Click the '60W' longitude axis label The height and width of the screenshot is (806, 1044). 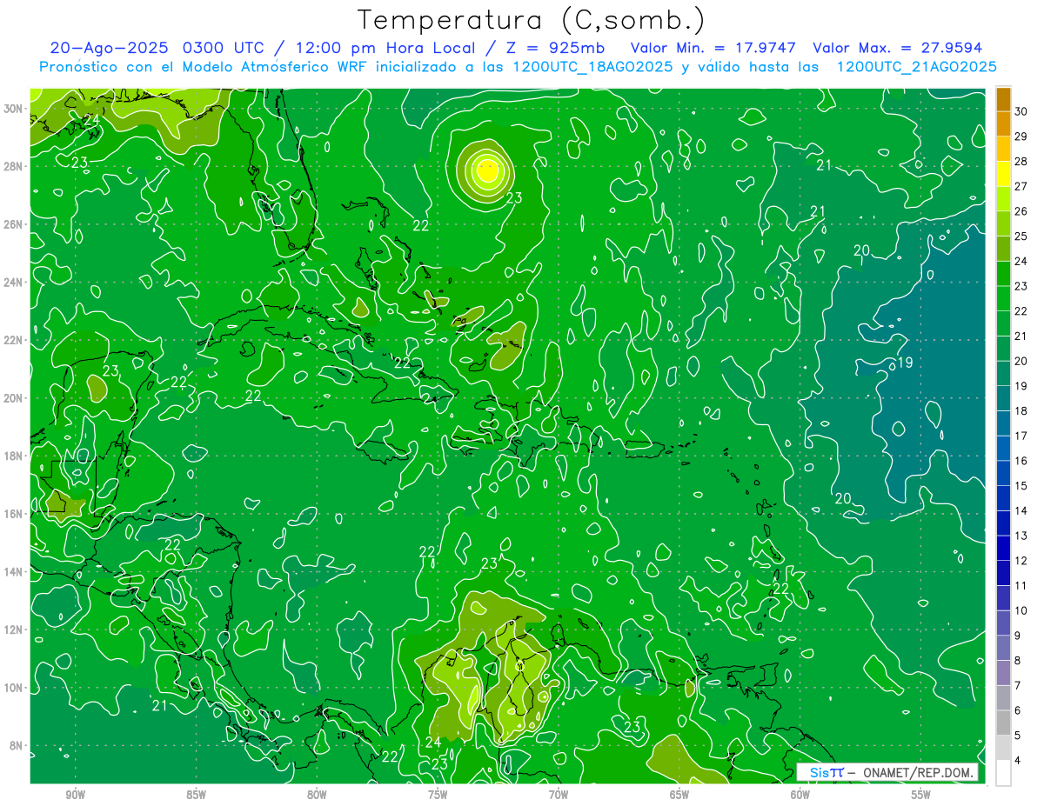click(x=800, y=795)
